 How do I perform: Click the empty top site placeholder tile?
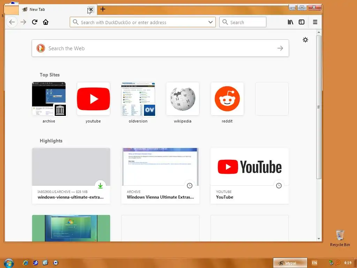(272, 99)
